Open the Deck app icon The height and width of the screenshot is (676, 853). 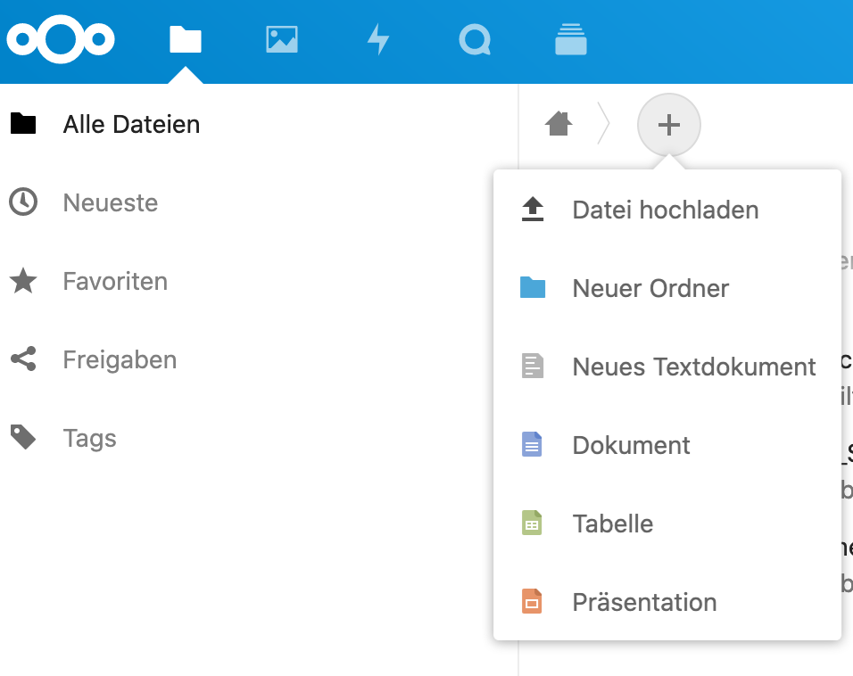tap(571, 40)
